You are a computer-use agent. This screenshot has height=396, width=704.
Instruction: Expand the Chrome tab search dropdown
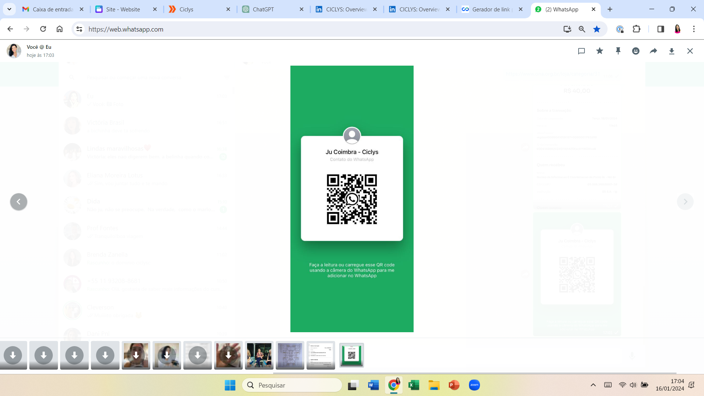(9, 9)
